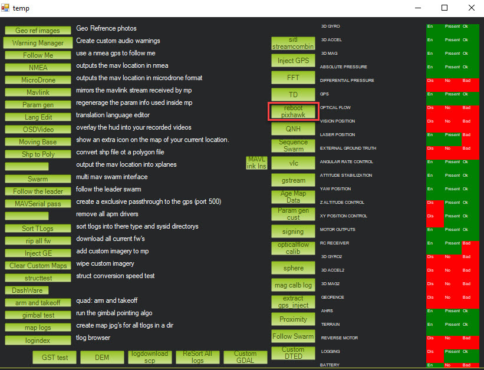Click the Inject GPS button
Image resolution: width=484 pixels, height=370 pixels.
point(293,61)
